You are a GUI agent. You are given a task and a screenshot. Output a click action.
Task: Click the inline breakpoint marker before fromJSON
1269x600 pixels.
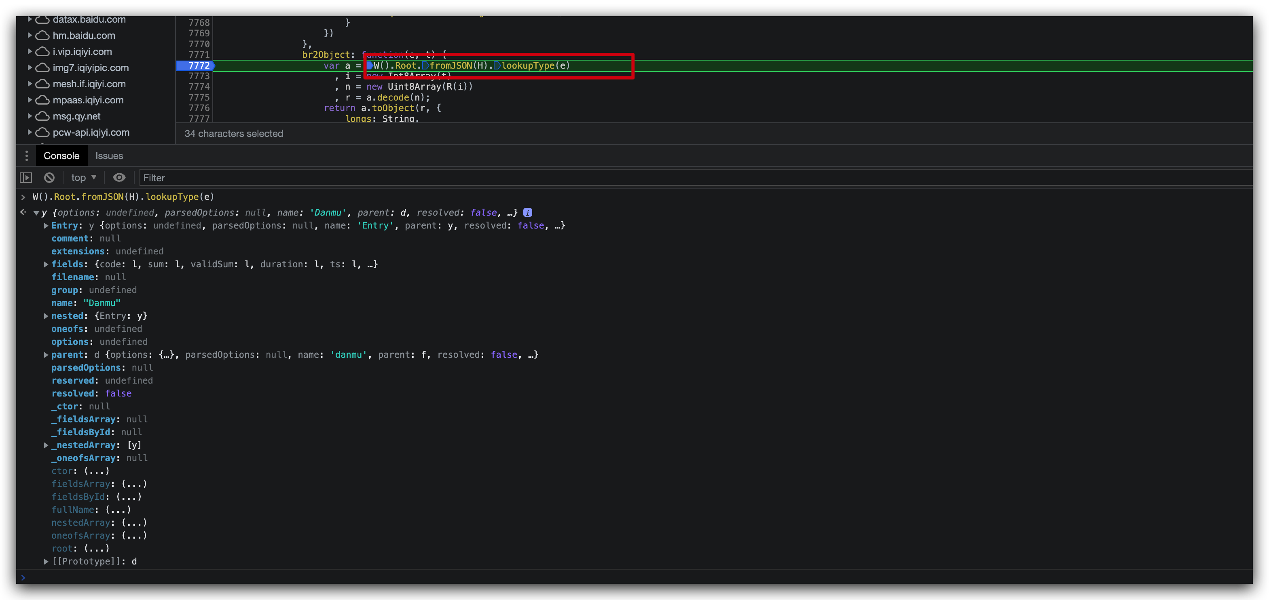tap(425, 65)
